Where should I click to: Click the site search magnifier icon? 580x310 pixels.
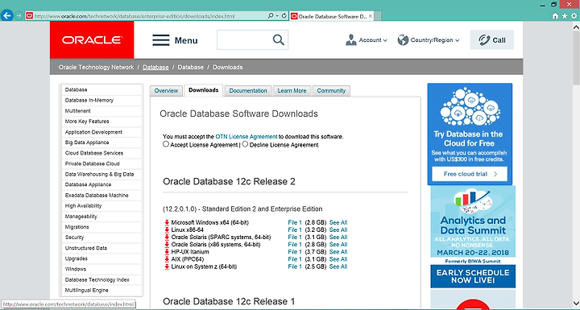[278, 39]
